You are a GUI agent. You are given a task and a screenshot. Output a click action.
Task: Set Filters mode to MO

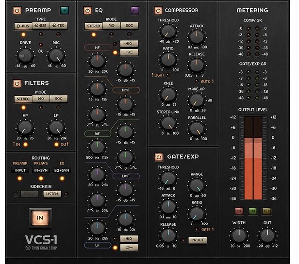click(x=41, y=99)
